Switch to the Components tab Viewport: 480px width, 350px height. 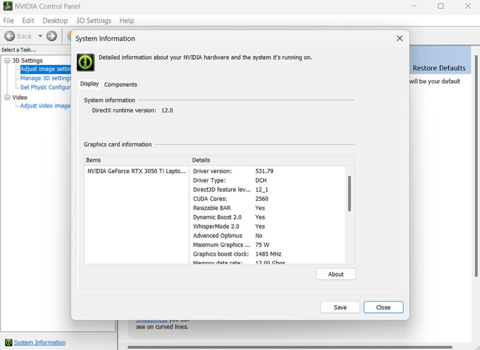pos(120,84)
